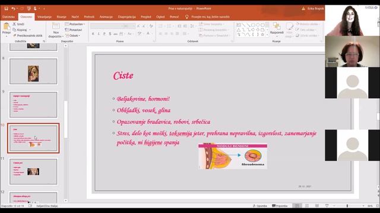Image resolution: width=380 pixels, height=213 pixels.
Task: Open Učinki oblike shape effects
Action: (x=307, y=35)
